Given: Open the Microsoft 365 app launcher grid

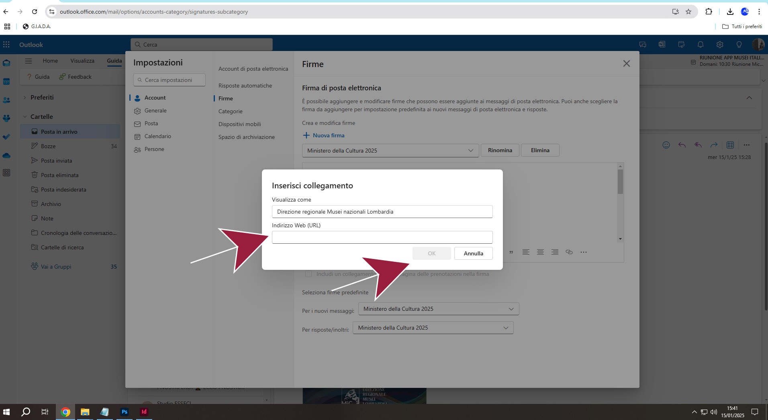Looking at the screenshot, I should tap(6, 45).
